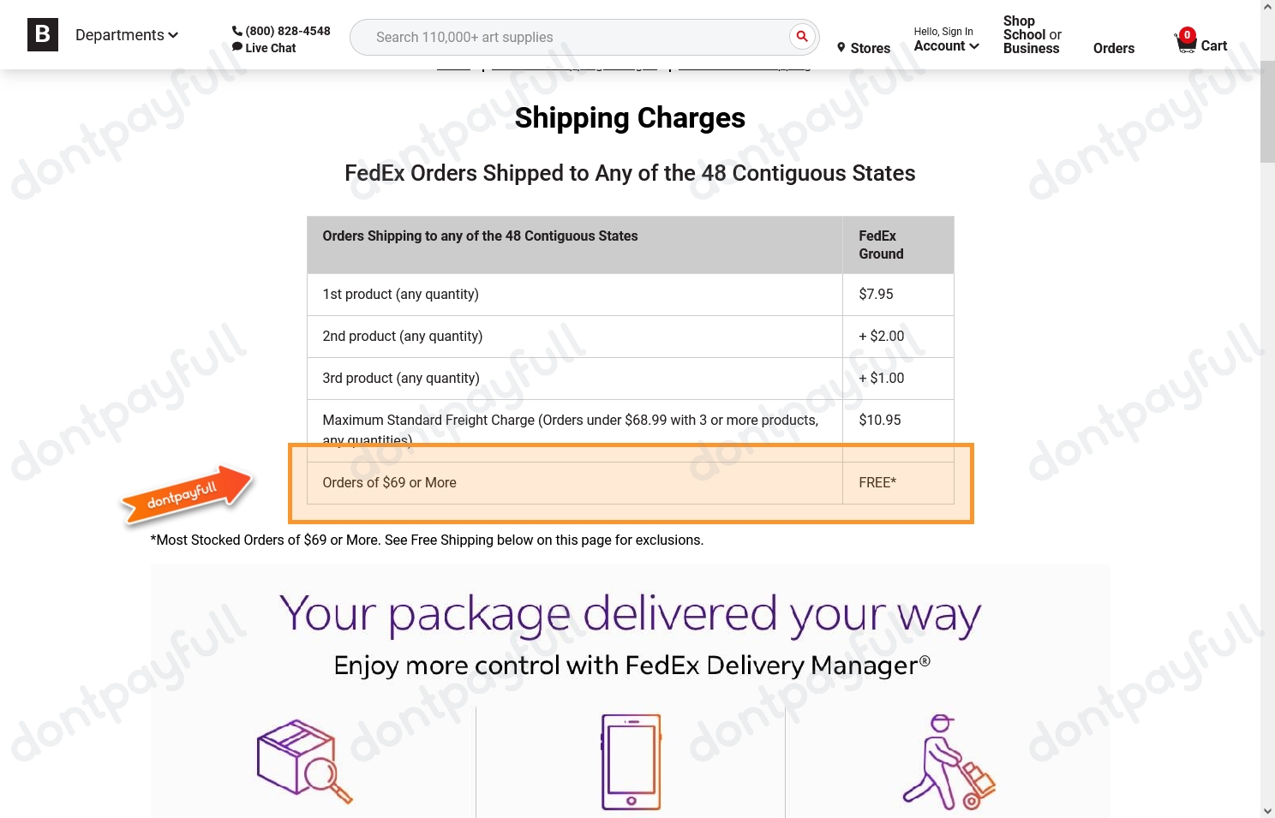Click the Stores label
This screenshot has width=1275, height=818.
coord(870,48)
